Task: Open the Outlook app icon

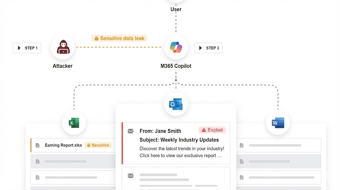Action: pyautogui.click(x=176, y=104)
